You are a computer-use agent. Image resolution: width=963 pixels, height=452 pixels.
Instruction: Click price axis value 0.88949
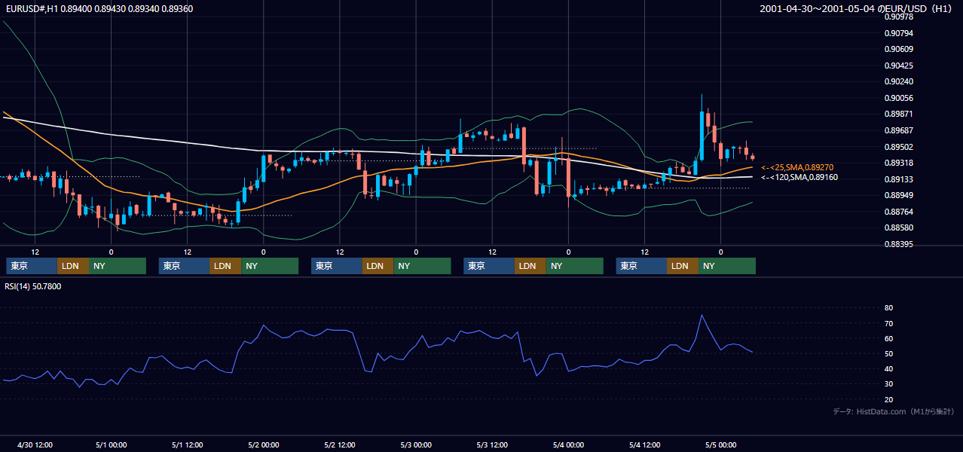(898, 195)
